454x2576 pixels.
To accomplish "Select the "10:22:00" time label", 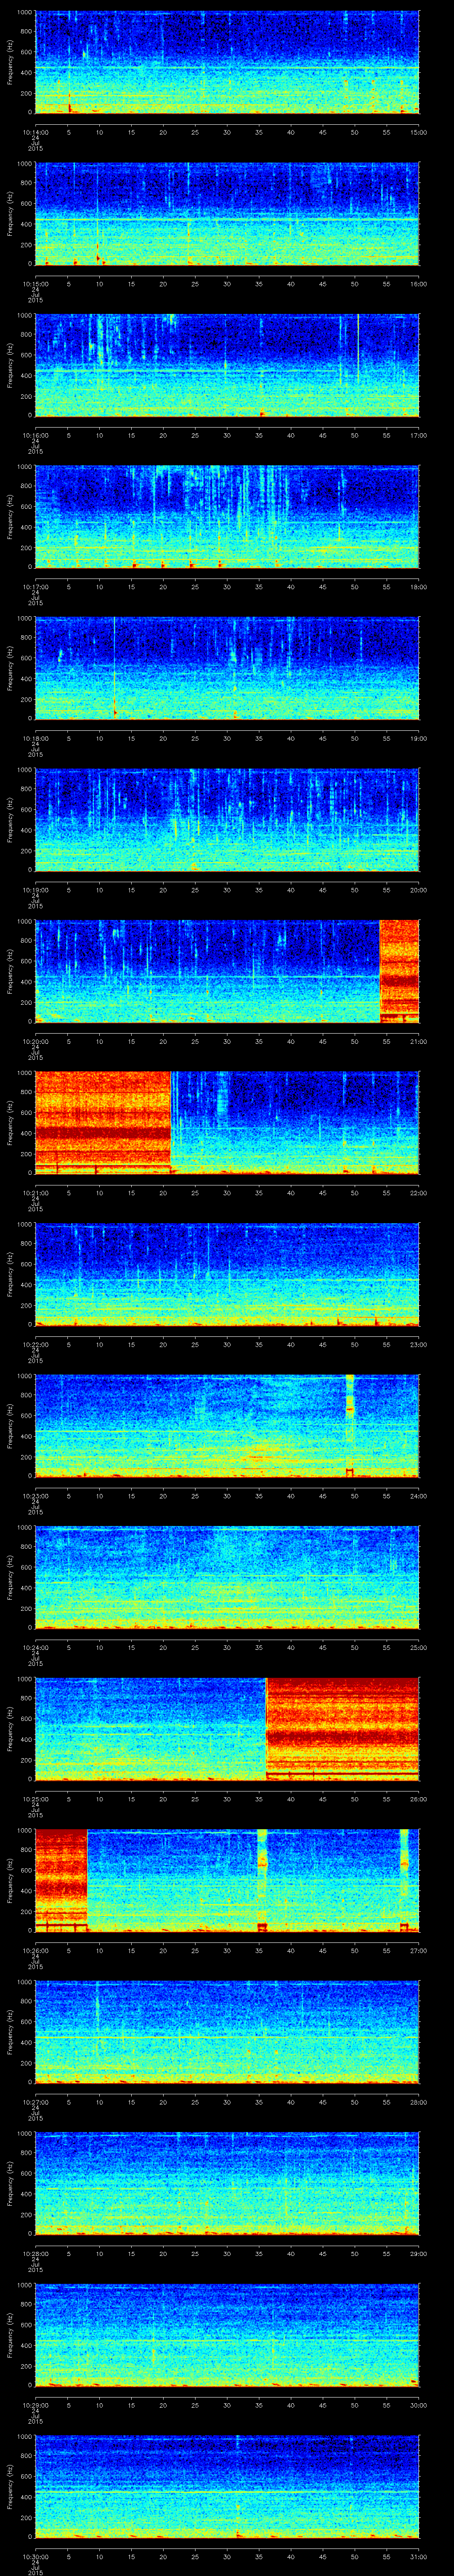I will [x=35, y=1344].
